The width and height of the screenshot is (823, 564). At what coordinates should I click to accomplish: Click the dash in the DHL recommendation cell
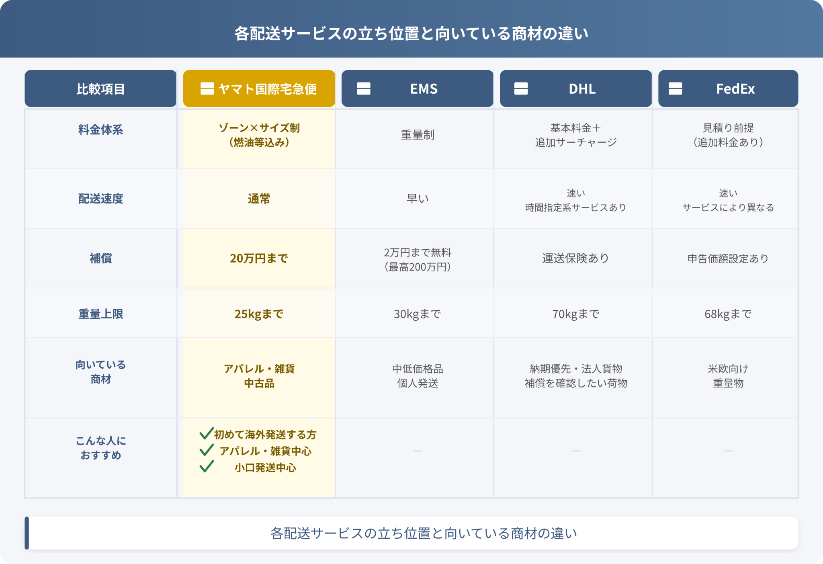point(576,451)
